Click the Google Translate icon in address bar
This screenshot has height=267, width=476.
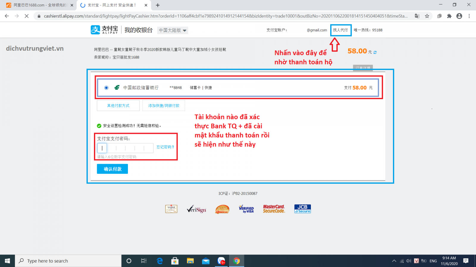(x=417, y=16)
